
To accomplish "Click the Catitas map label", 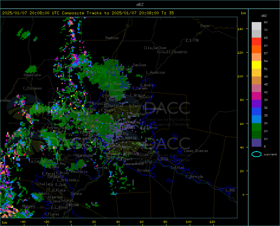I will tap(177, 168).
